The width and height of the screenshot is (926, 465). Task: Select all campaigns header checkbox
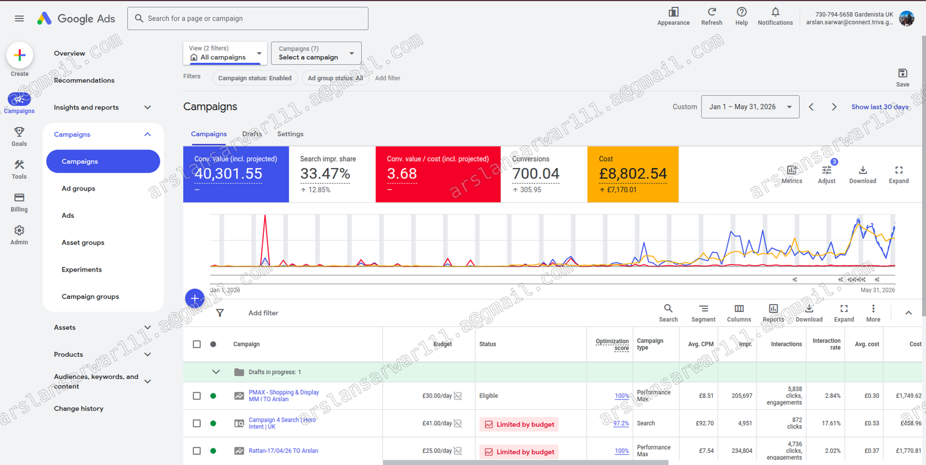tap(197, 344)
